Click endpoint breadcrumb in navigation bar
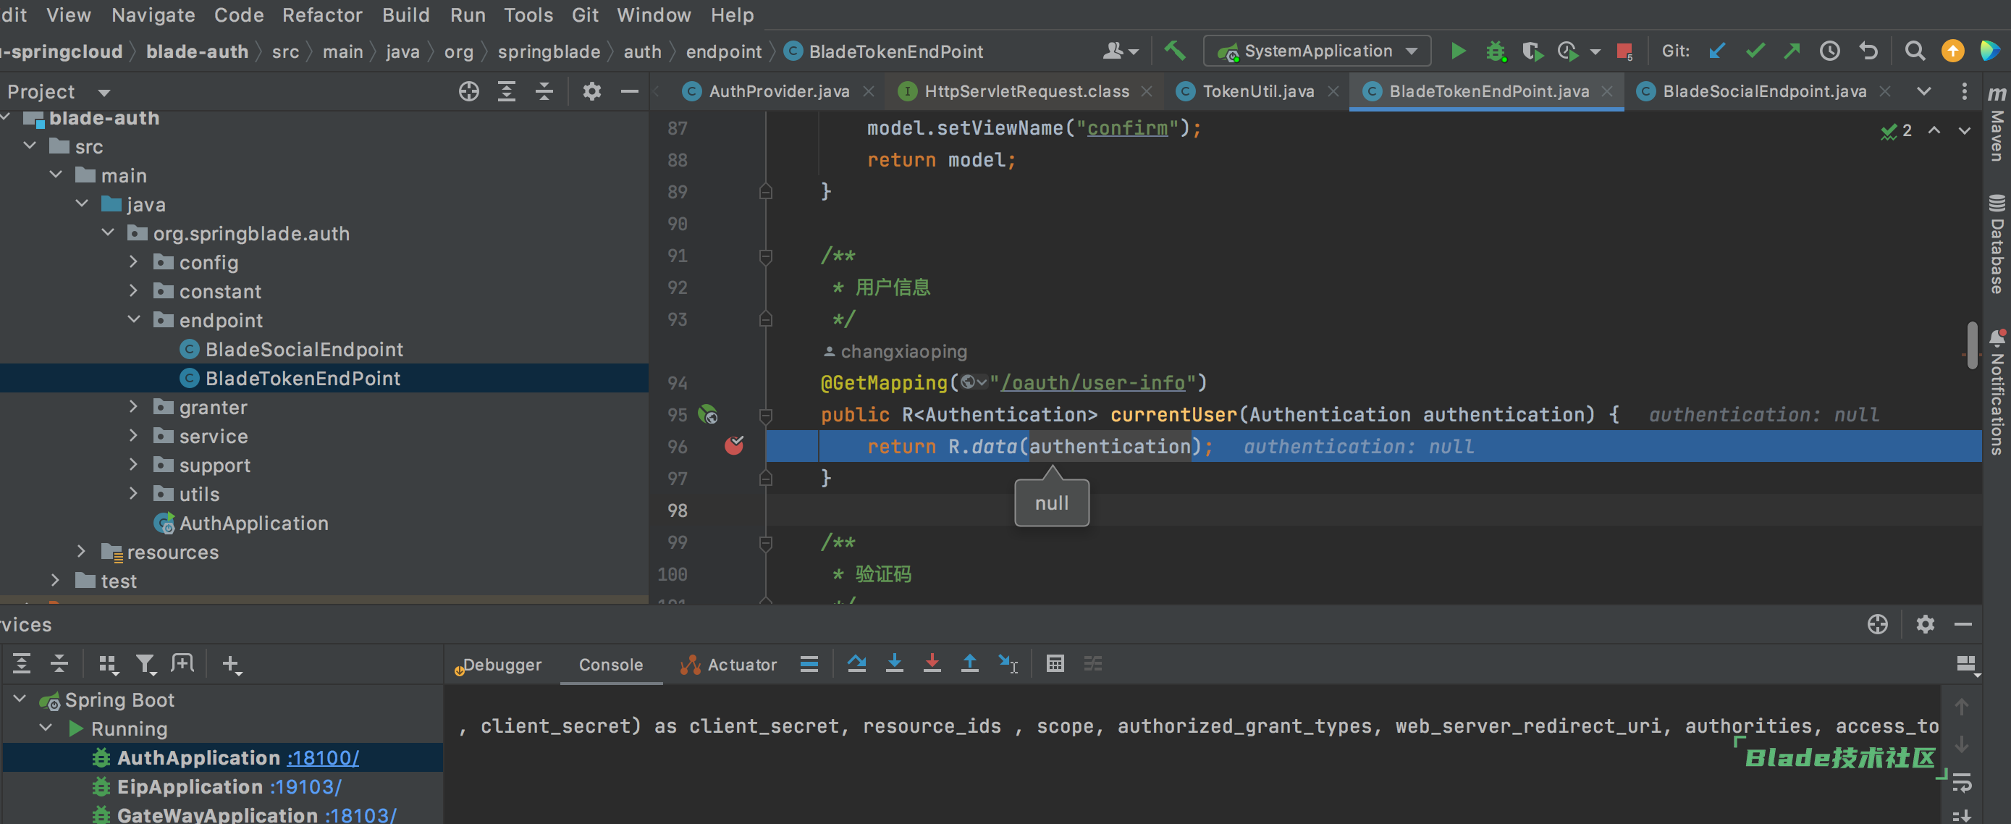The image size is (2011, 824). point(723,52)
